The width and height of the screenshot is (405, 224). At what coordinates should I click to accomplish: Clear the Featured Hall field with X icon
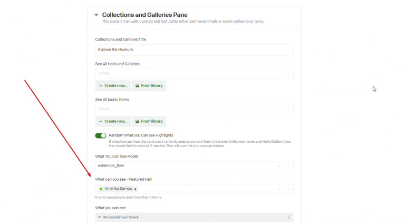pos(279,189)
